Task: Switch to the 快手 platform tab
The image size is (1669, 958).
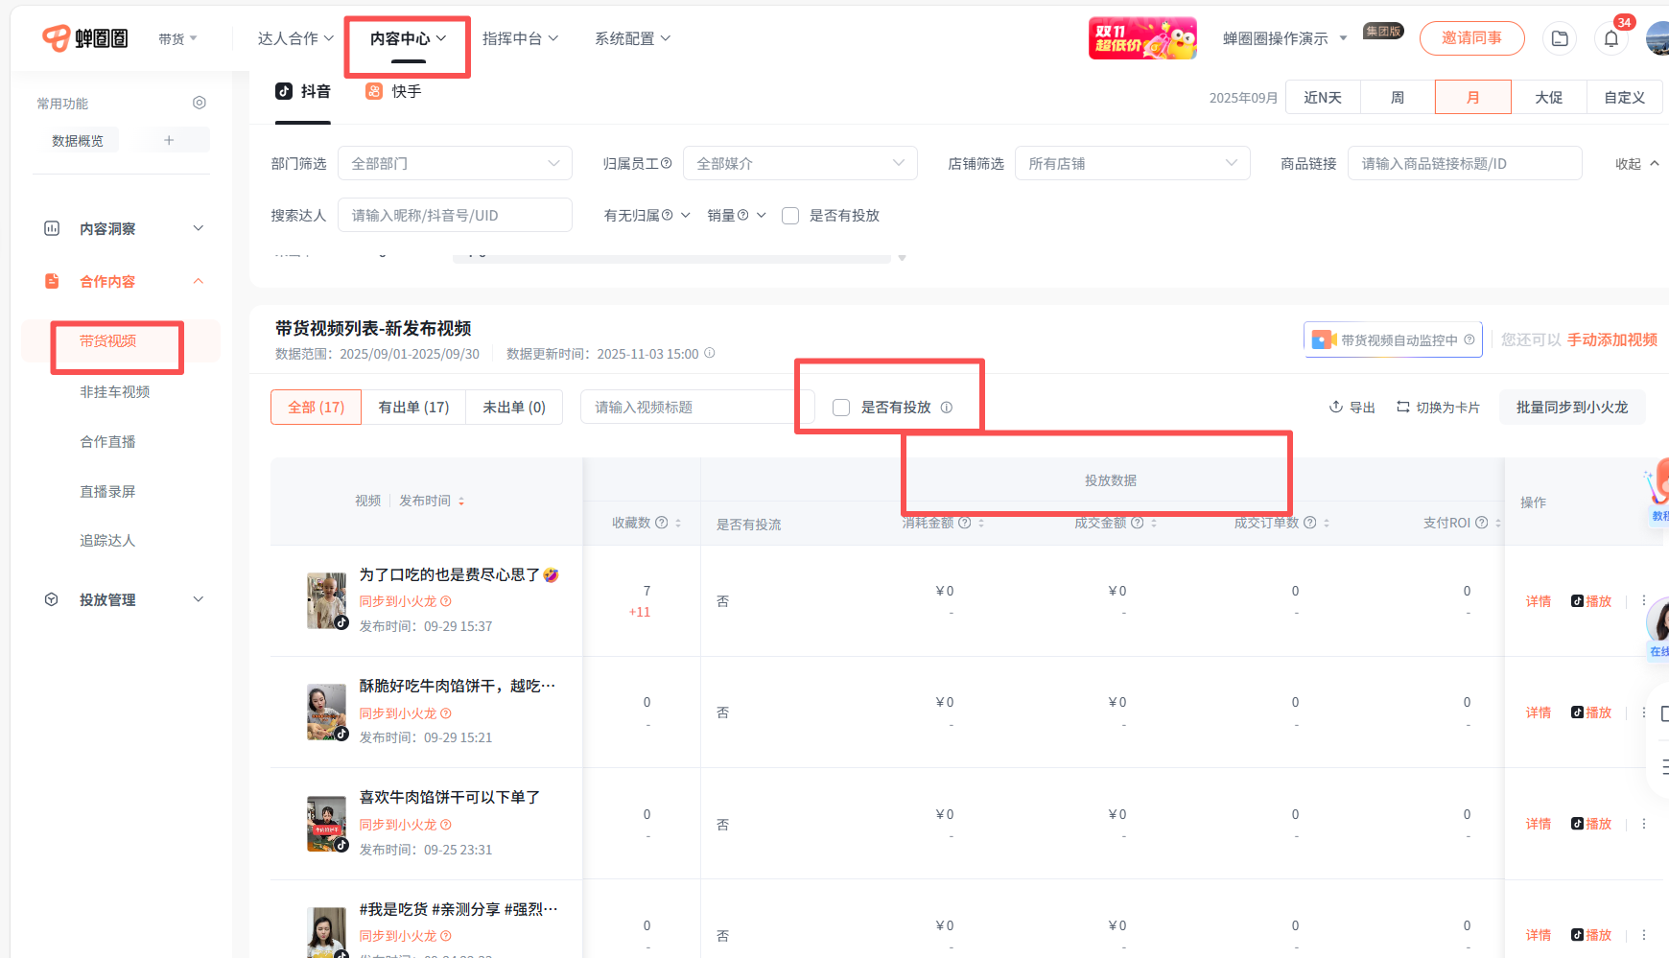Action: 394,91
